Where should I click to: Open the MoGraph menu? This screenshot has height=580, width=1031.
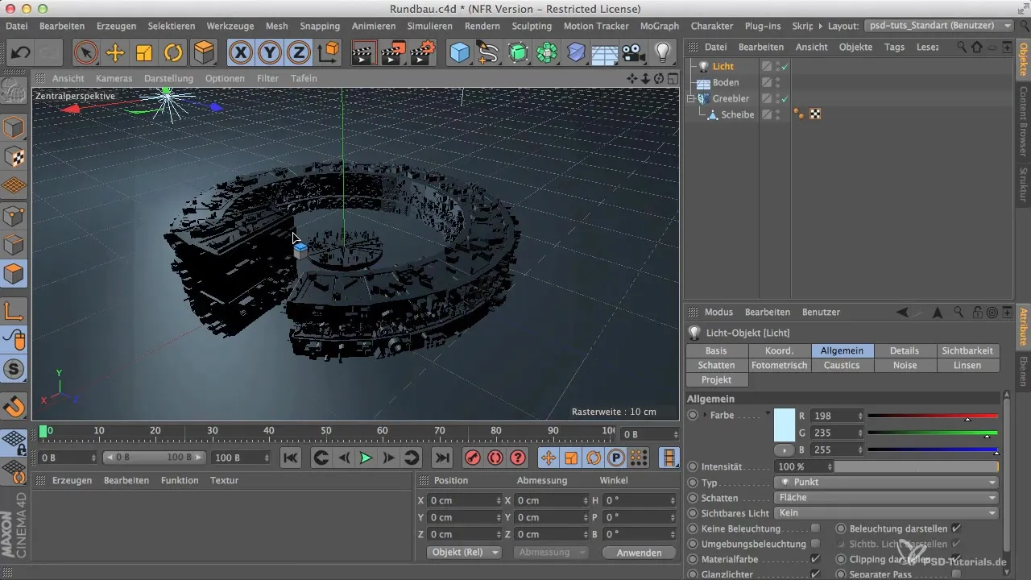[x=659, y=26]
